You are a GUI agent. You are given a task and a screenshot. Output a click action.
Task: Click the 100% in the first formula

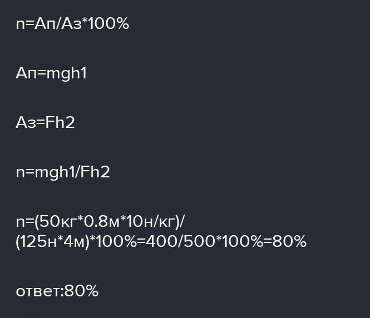pyautogui.click(x=109, y=23)
